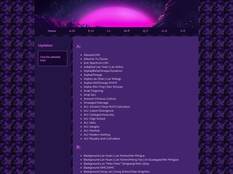Screen dimensions: 233x174
Task: Open the M-P navigation page
Action: click(127, 31)
